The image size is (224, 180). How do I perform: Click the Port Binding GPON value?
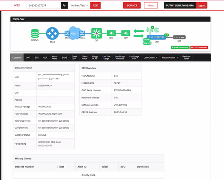49,144
